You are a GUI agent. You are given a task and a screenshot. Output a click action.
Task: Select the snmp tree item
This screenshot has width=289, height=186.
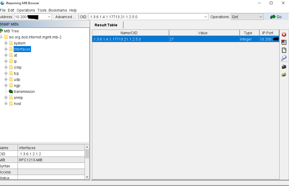point(18,98)
